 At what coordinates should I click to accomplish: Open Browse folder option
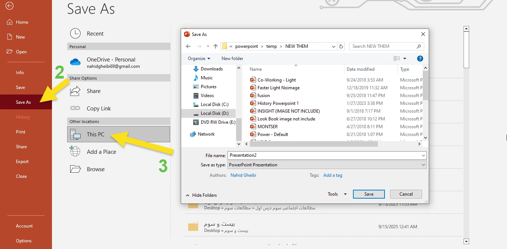(x=95, y=169)
